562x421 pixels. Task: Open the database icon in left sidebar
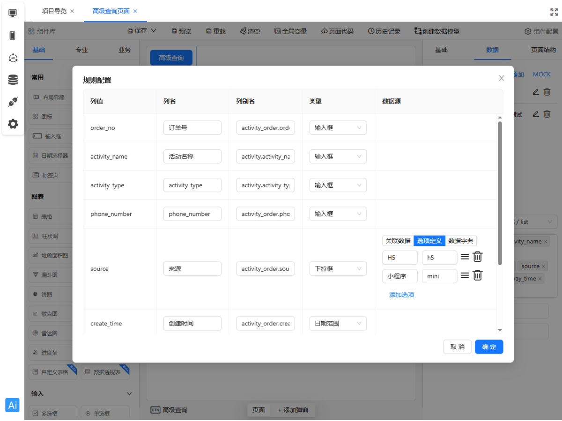(13, 80)
